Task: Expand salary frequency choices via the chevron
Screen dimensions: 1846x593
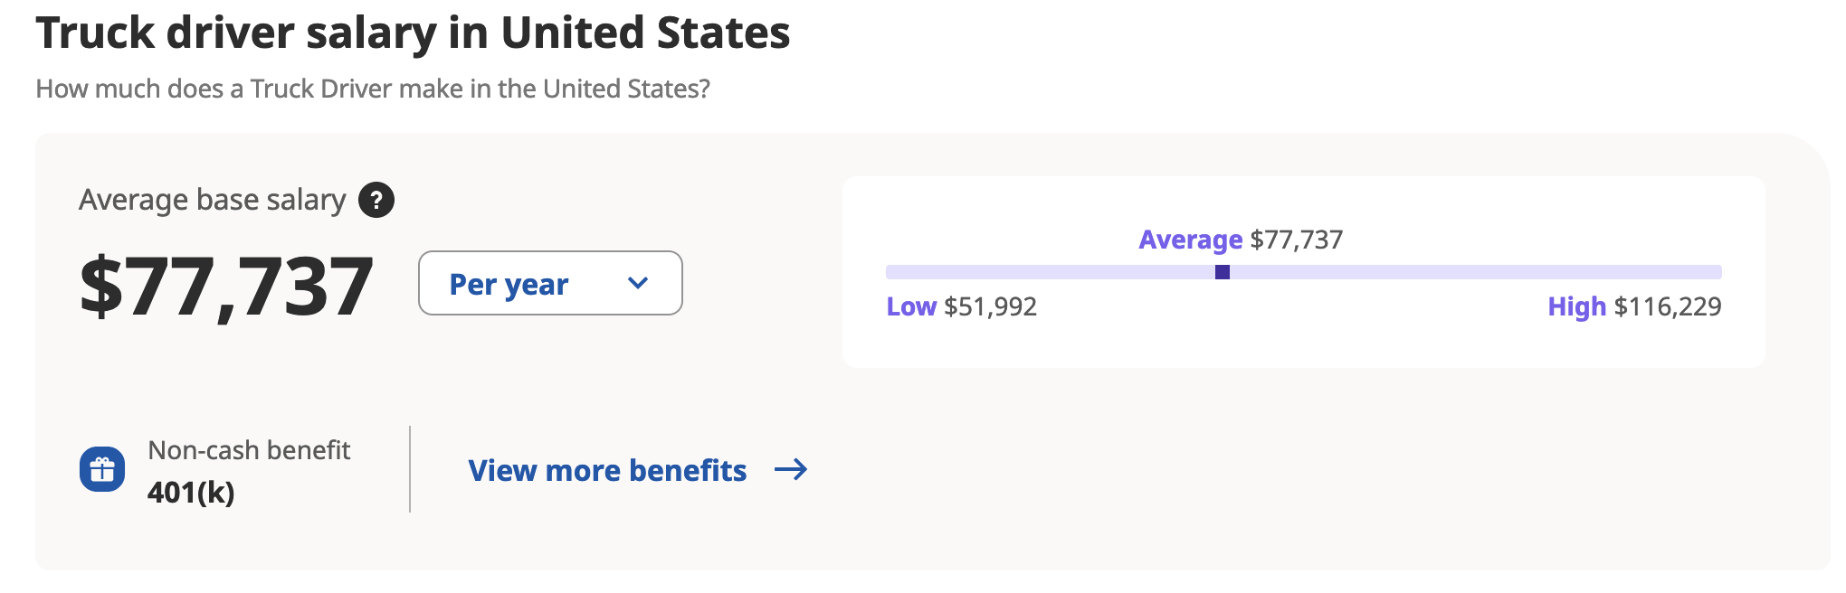Action: pos(637,283)
